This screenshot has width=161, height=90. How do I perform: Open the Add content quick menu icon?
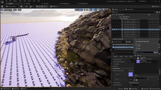[22, 6]
